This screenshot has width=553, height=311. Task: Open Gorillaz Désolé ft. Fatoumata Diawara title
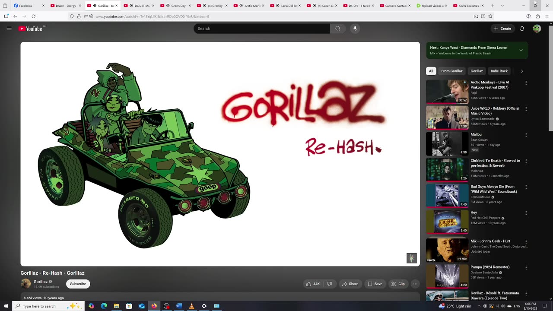(495, 296)
